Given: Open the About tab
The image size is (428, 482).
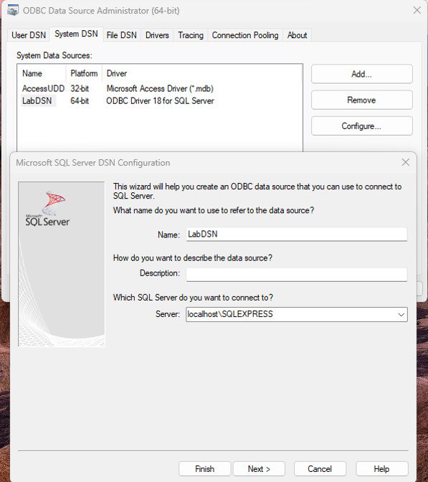Looking at the screenshot, I should [297, 35].
